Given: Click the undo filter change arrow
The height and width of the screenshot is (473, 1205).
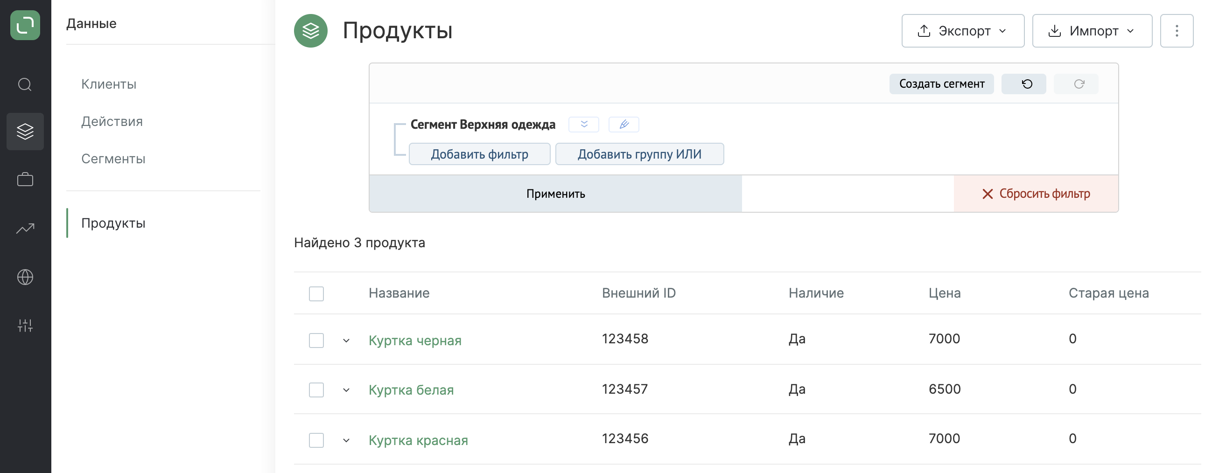Looking at the screenshot, I should (x=1023, y=83).
